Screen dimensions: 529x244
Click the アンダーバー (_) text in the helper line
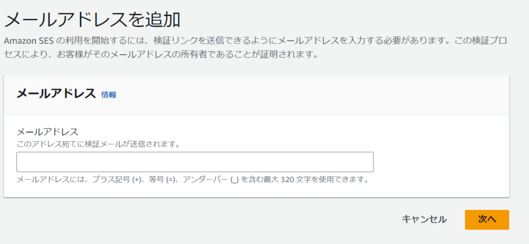[x=211, y=179]
